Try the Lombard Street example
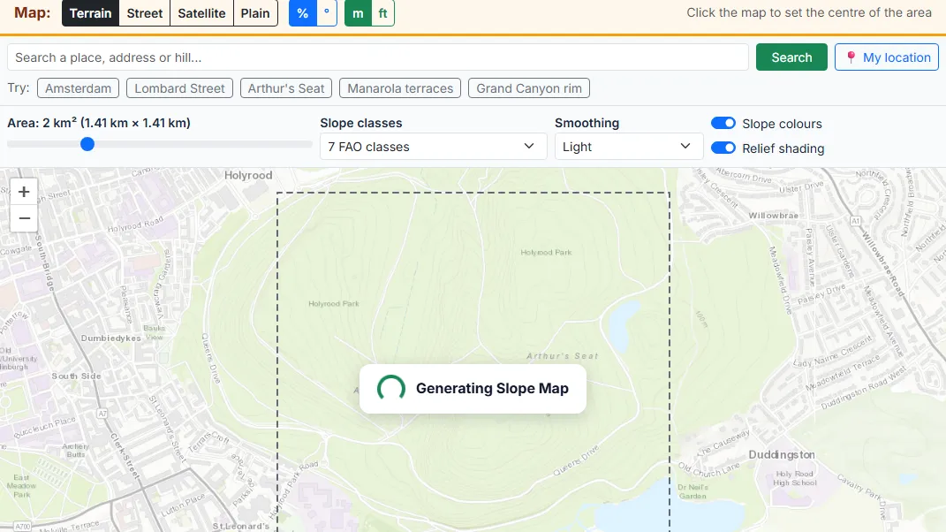This screenshot has width=946, height=532. coord(180,88)
